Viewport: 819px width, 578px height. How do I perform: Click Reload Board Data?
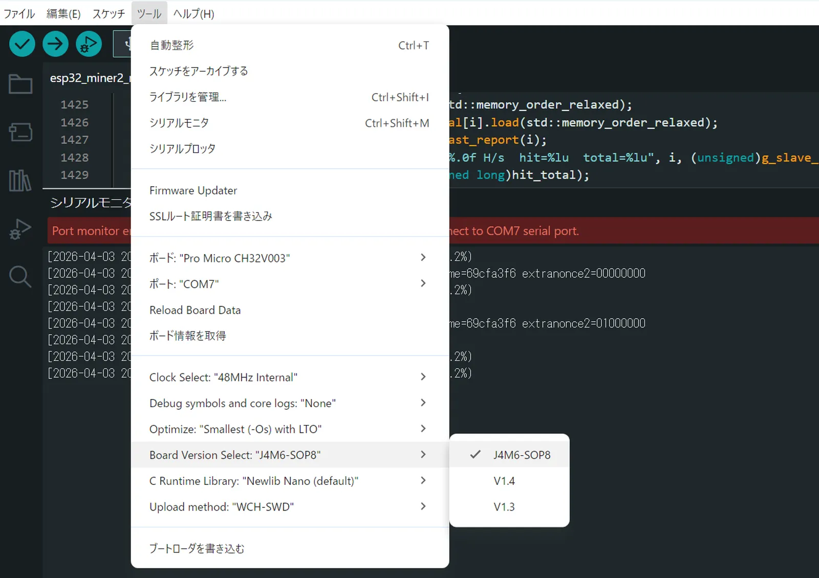(x=195, y=310)
